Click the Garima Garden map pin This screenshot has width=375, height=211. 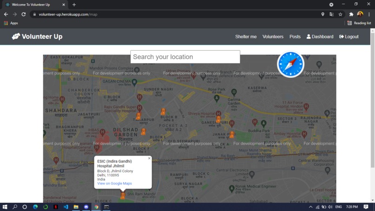pyautogui.click(x=234, y=92)
